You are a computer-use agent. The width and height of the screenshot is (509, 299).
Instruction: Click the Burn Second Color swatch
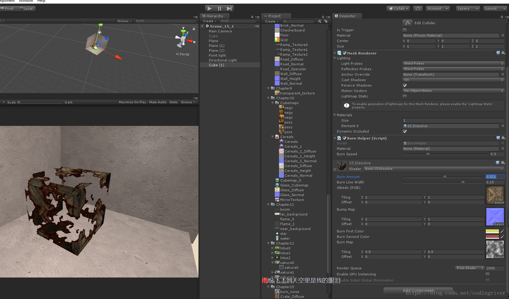(492, 237)
